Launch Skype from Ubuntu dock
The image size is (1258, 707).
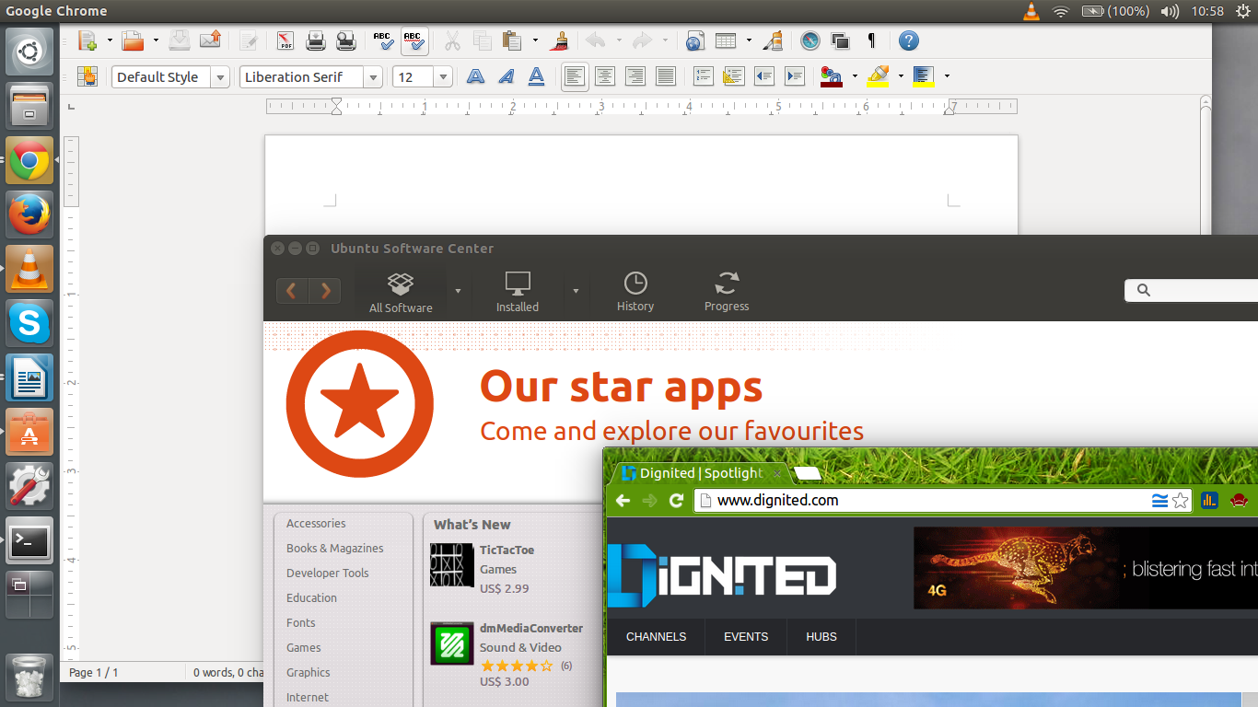pos(29,323)
